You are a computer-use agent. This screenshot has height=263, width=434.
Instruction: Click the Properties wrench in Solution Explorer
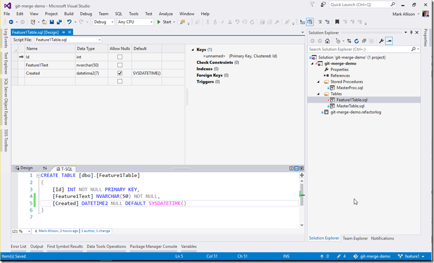[x=381, y=41]
